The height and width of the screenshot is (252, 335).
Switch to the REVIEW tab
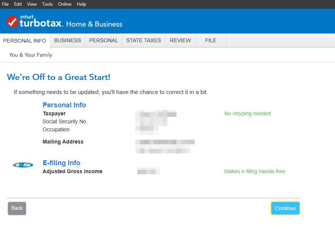[180, 41]
